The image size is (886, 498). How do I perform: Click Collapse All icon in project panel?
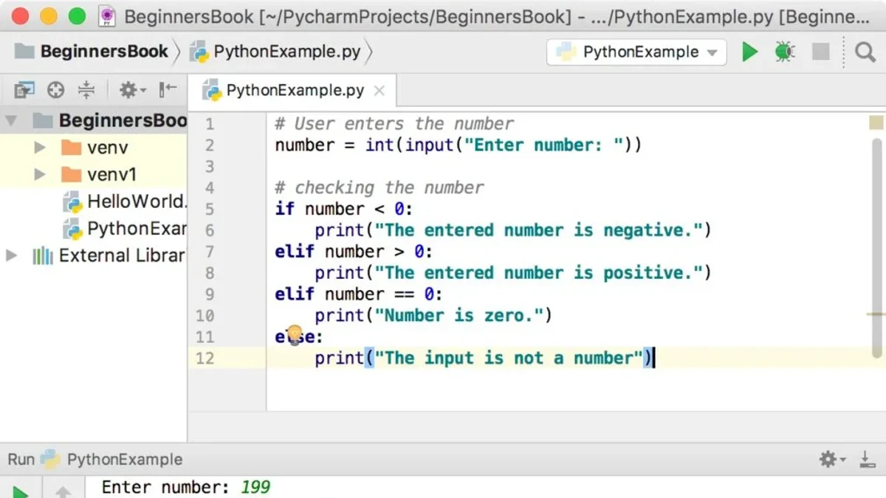tap(86, 90)
